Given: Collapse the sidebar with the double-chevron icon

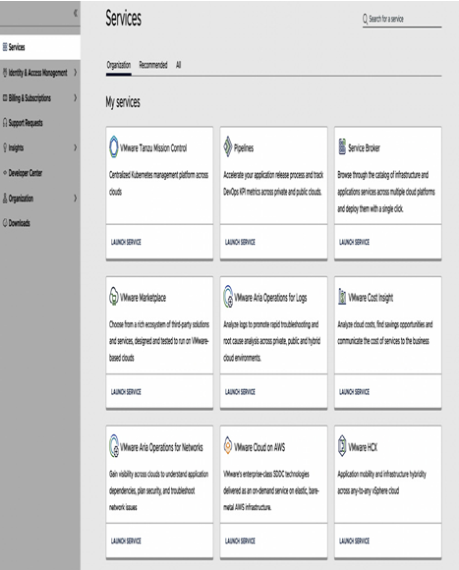Looking at the screenshot, I should pyautogui.click(x=76, y=13).
